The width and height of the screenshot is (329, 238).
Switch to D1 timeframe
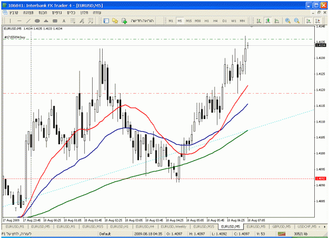point(224,21)
